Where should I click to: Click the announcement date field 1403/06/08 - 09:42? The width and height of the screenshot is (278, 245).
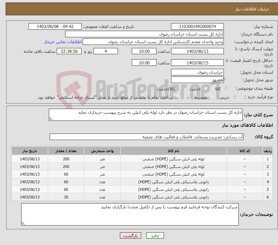(x=55, y=27)
